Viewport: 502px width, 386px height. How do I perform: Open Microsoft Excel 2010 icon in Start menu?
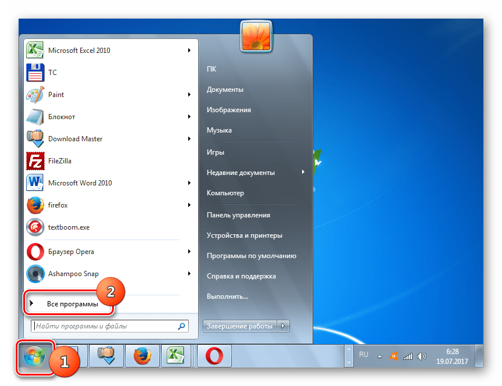(x=35, y=51)
